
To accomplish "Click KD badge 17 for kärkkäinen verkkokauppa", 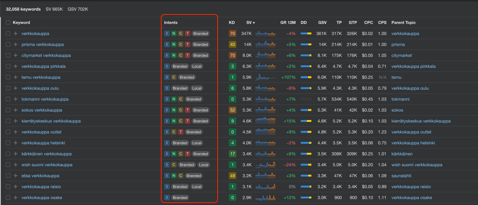I will click(x=232, y=154).
